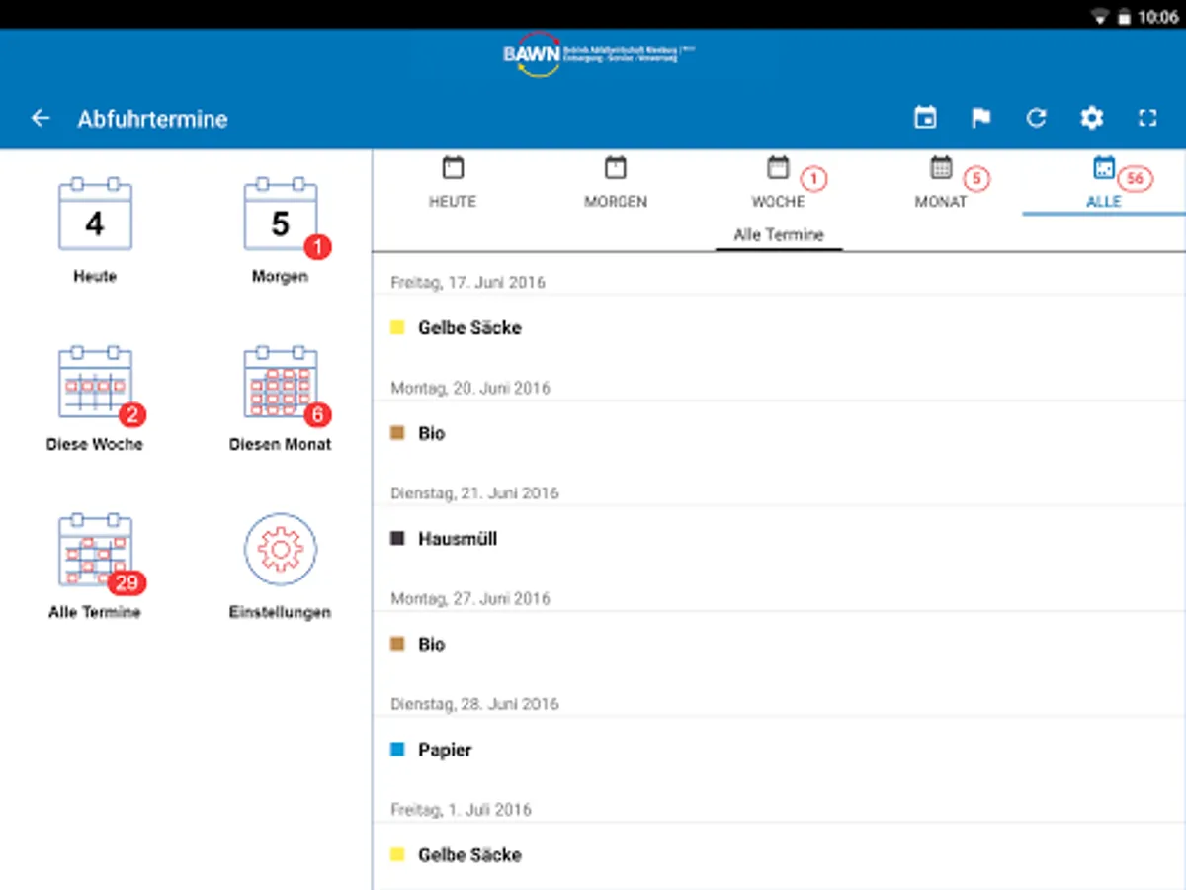Click the blue Papier color swatch
1186x890 pixels.
click(398, 750)
